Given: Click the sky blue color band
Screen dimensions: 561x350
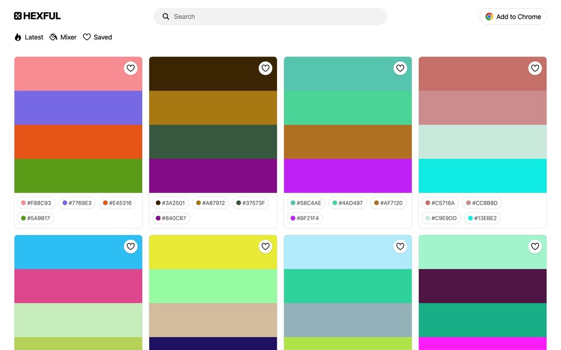Looking at the screenshot, I should (78, 252).
